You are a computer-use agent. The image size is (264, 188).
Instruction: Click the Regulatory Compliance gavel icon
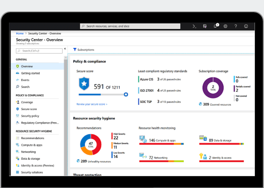point(18,123)
